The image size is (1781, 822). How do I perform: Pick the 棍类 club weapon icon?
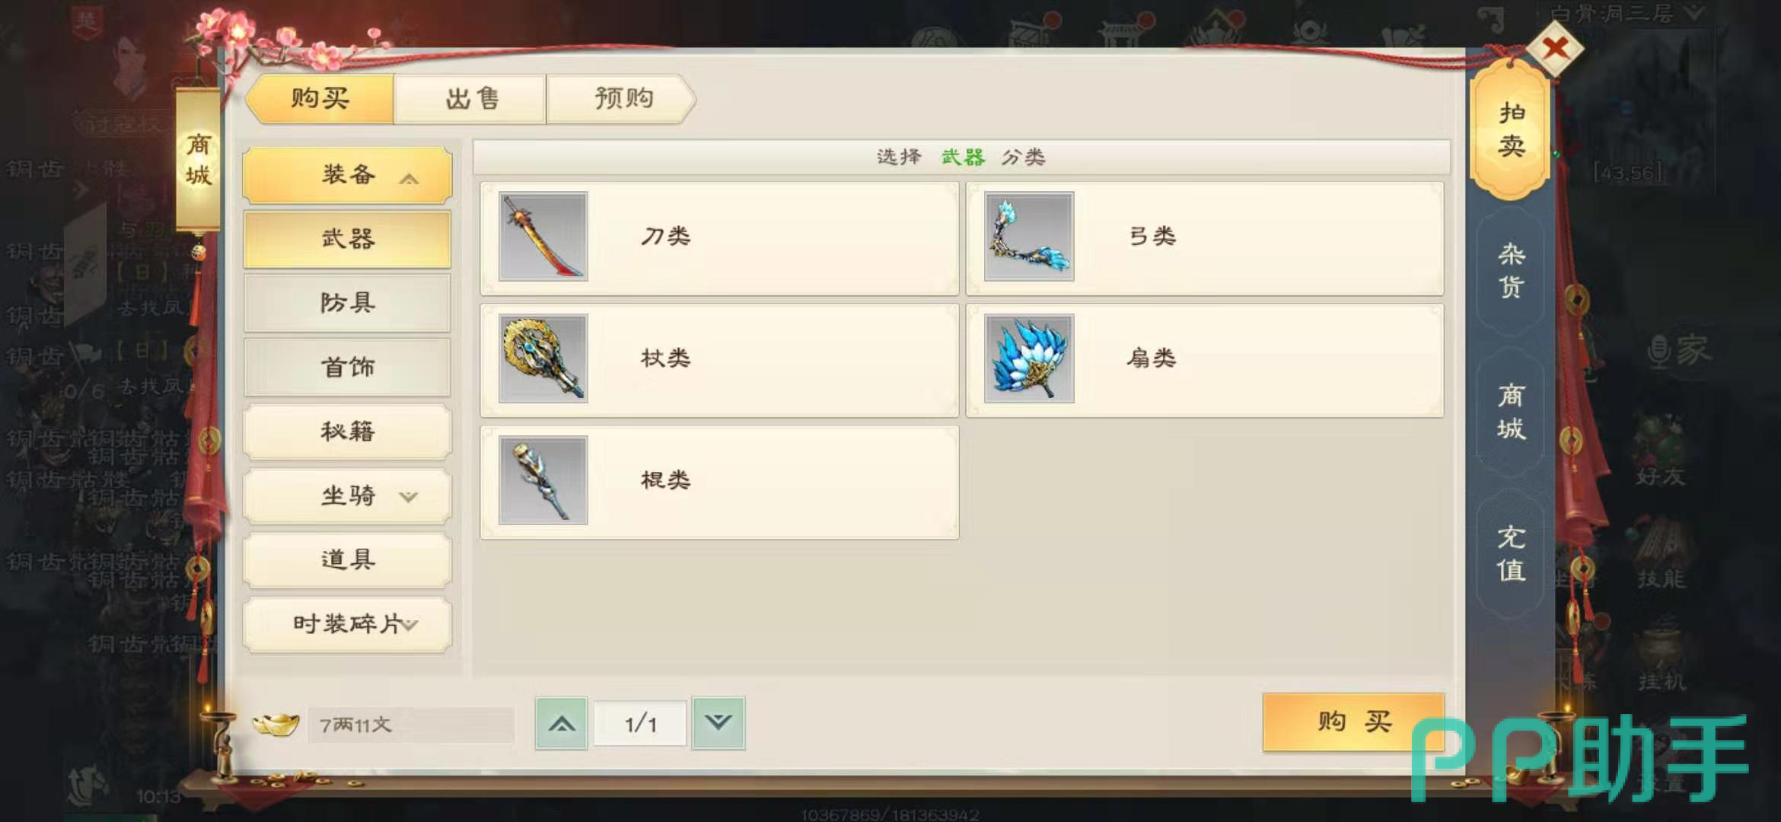543,479
